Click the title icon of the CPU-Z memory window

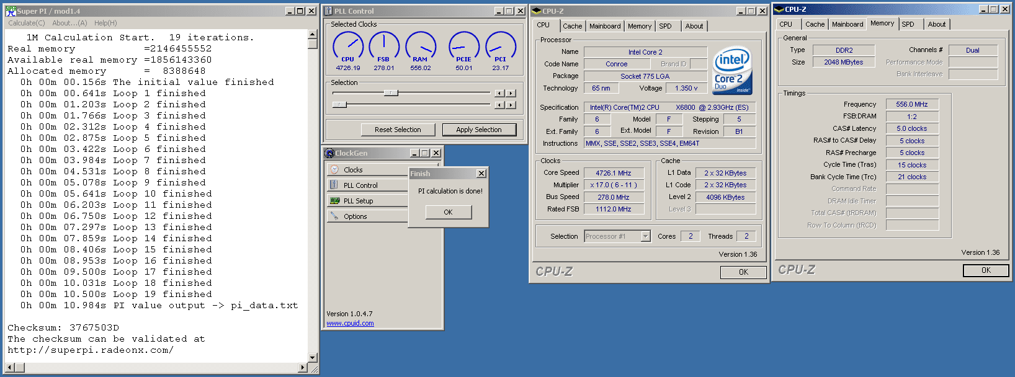coord(779,9)
